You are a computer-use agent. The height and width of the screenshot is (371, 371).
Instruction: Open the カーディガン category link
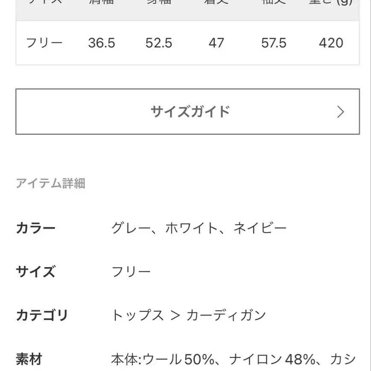click(226, 315)
